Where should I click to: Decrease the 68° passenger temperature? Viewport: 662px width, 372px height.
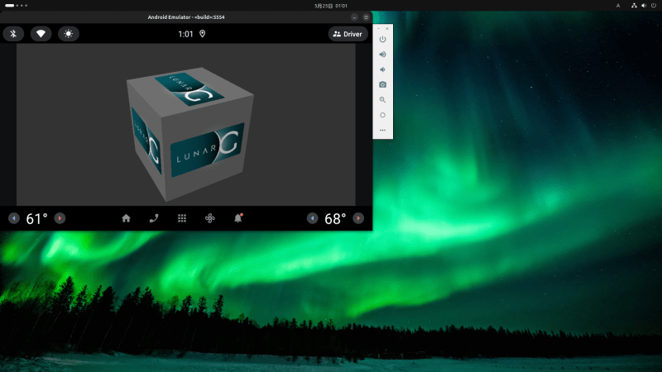pyautogui.click(x=313, y=218)
